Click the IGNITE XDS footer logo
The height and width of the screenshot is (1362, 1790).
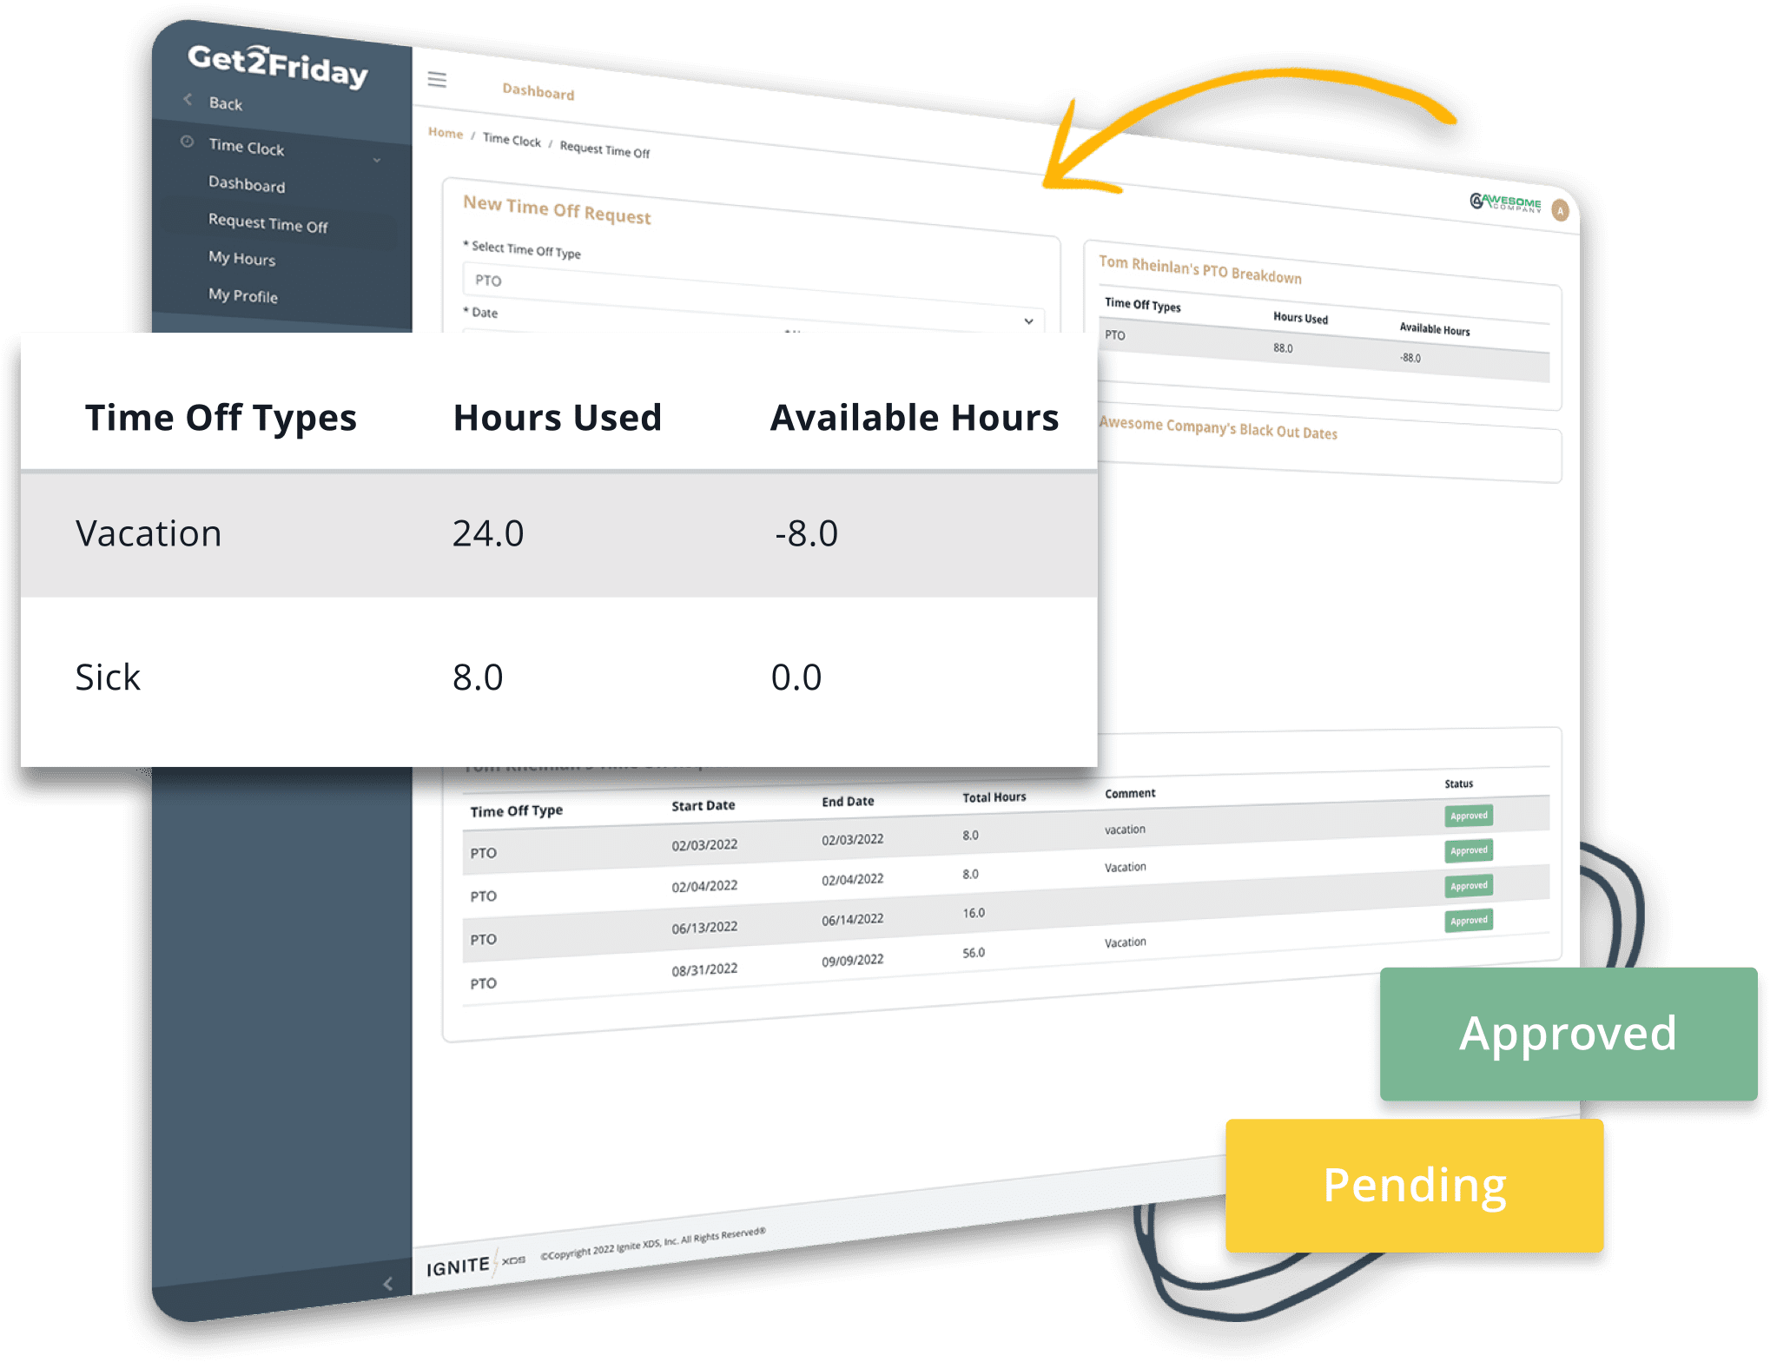475,1265
